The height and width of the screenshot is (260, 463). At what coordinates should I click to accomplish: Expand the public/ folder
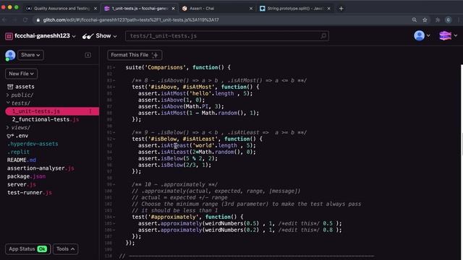pyautogui.click(x=20, y=95)
